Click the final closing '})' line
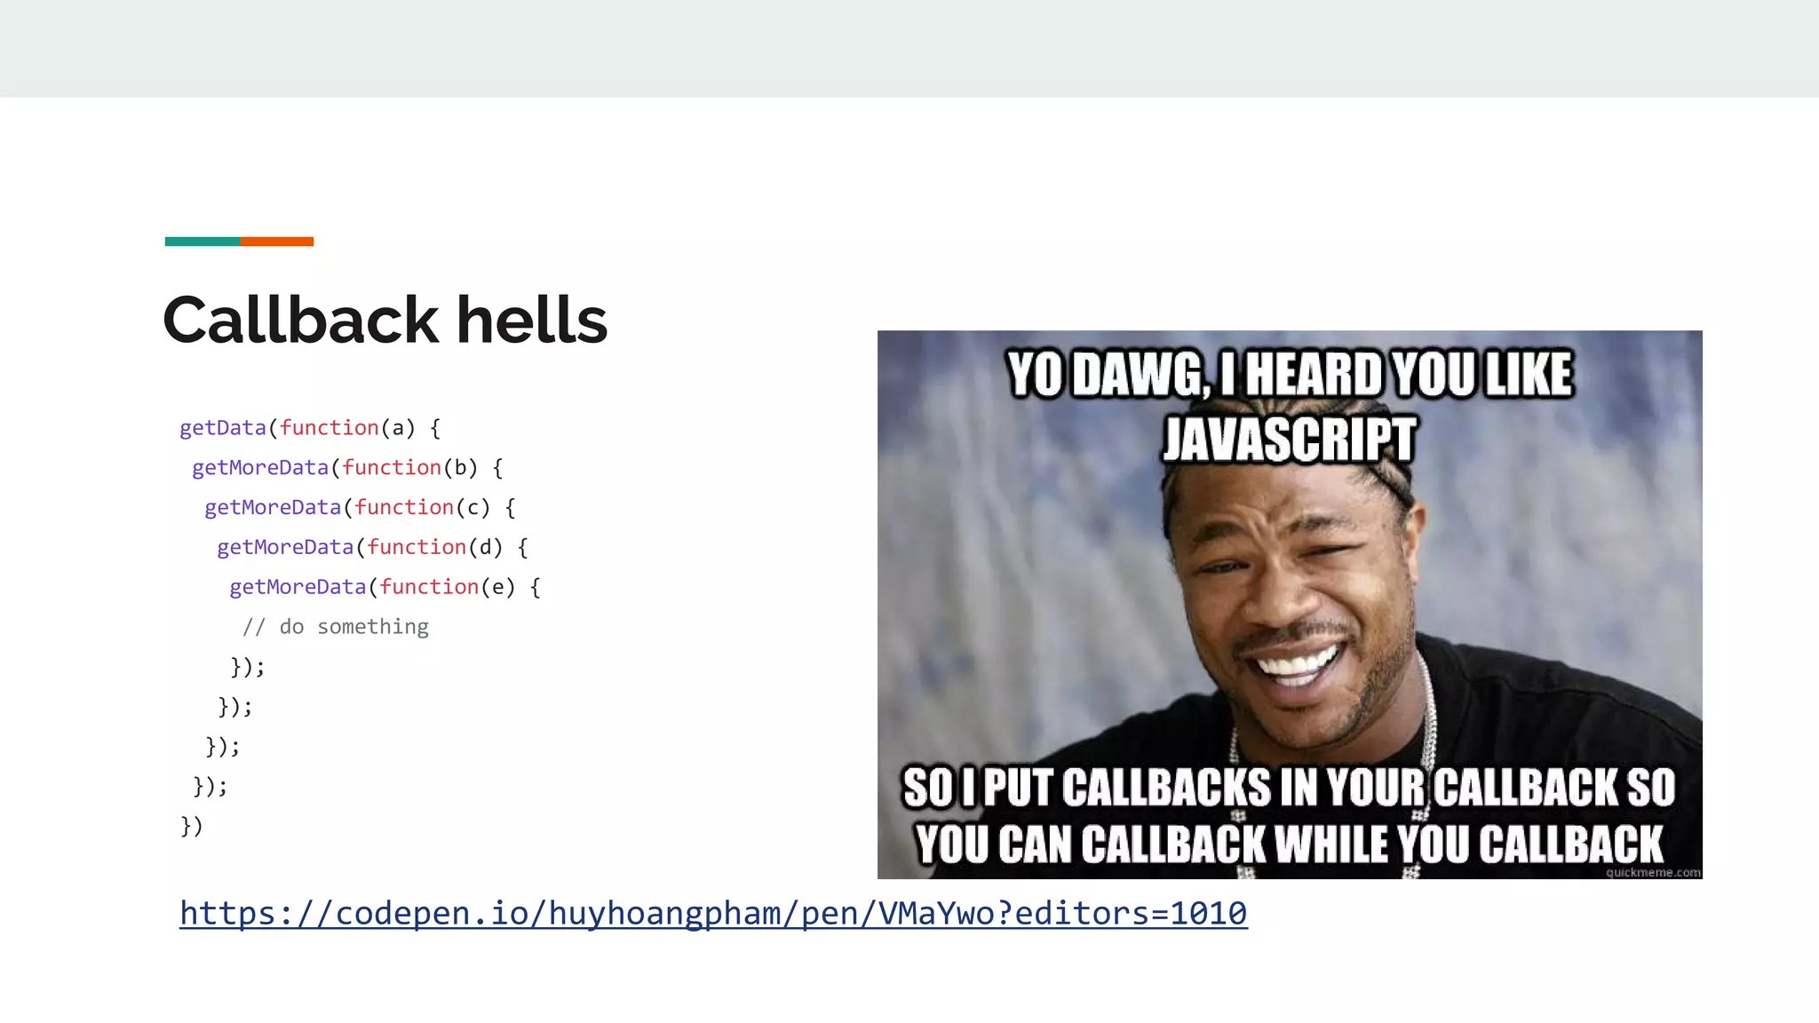The width and height of the screenshot is (1819, 1023). 192,826
